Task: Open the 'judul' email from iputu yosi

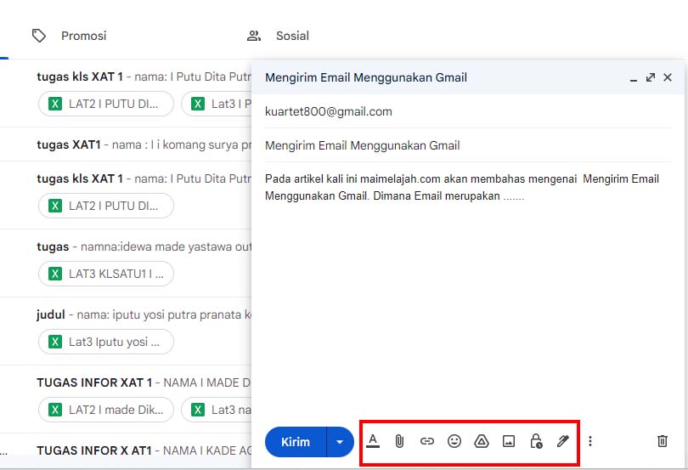Action: pos(126,331)
